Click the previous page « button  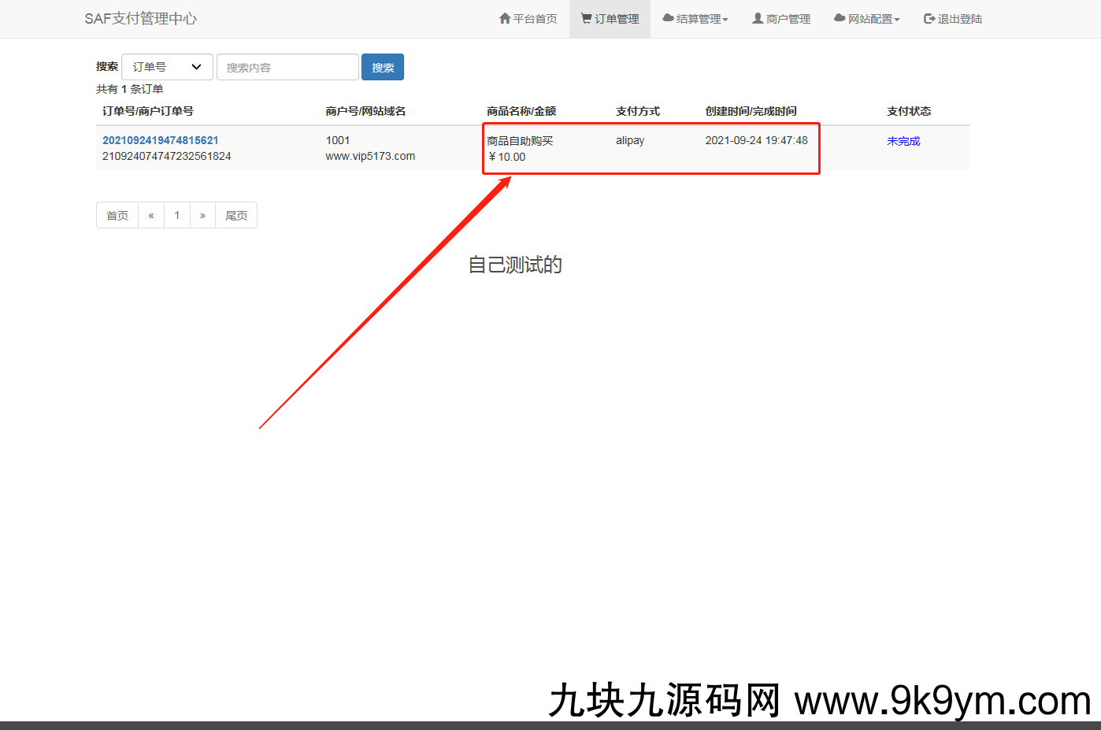(151, 215)
